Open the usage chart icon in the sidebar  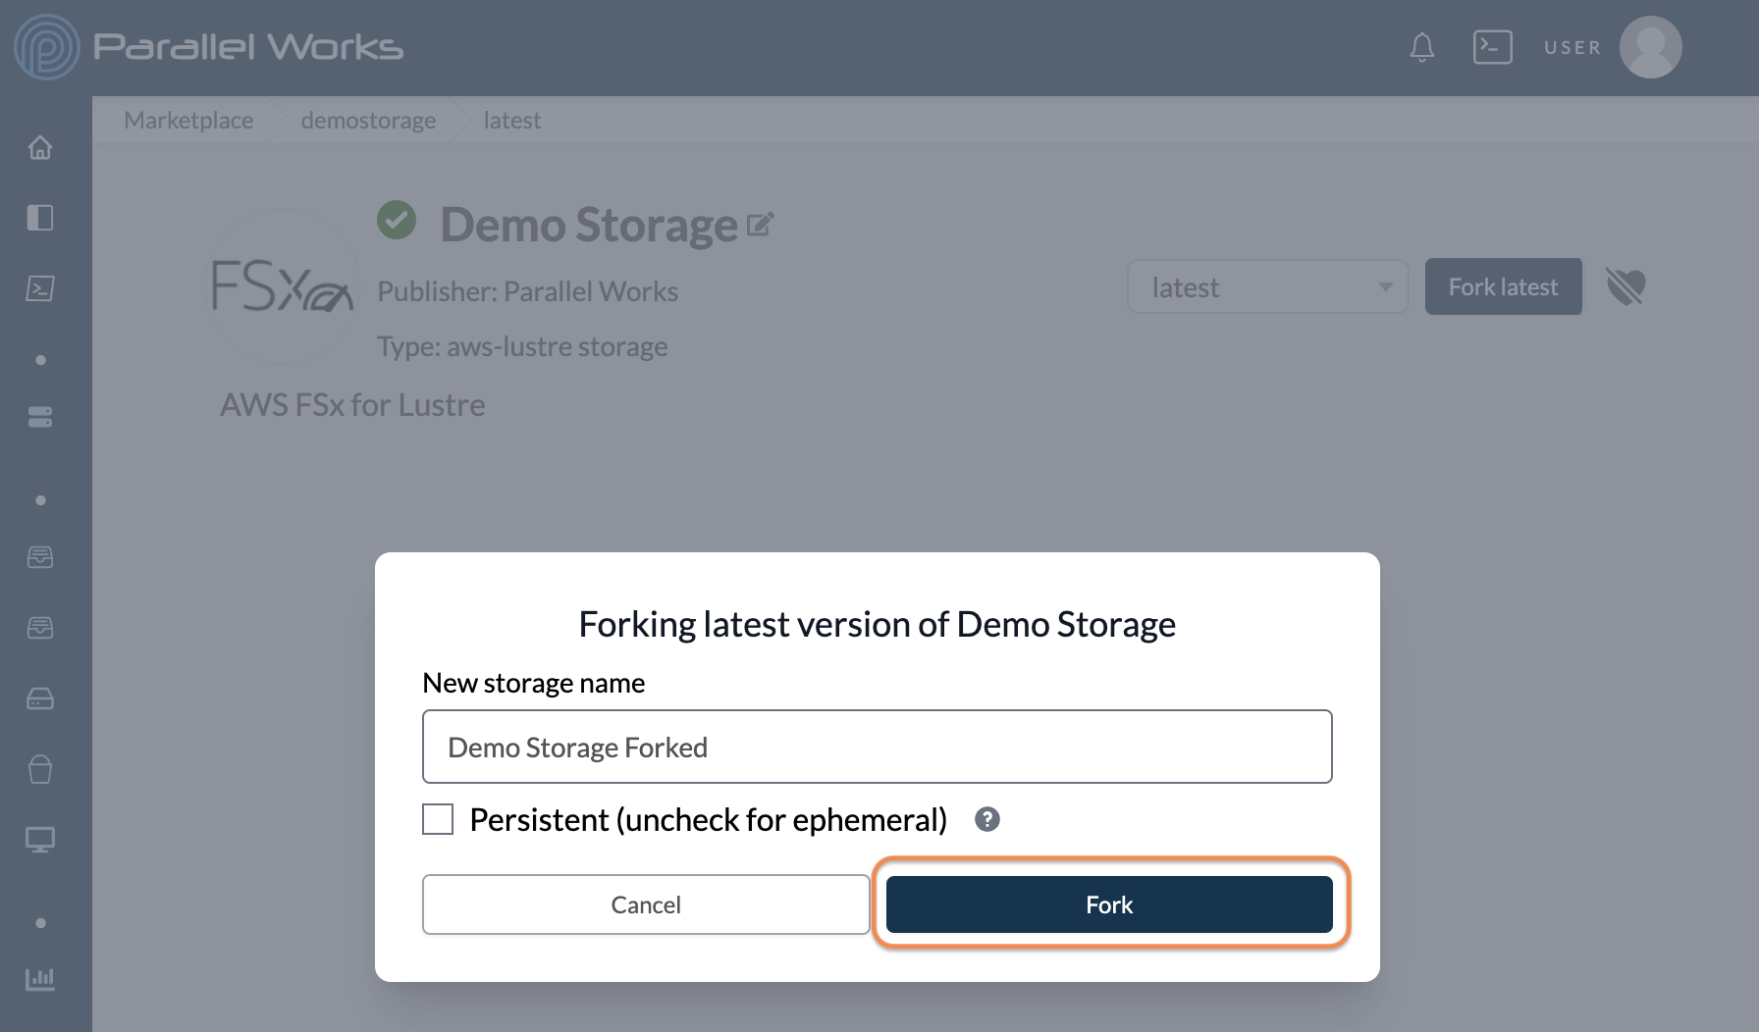click(40, 978)
